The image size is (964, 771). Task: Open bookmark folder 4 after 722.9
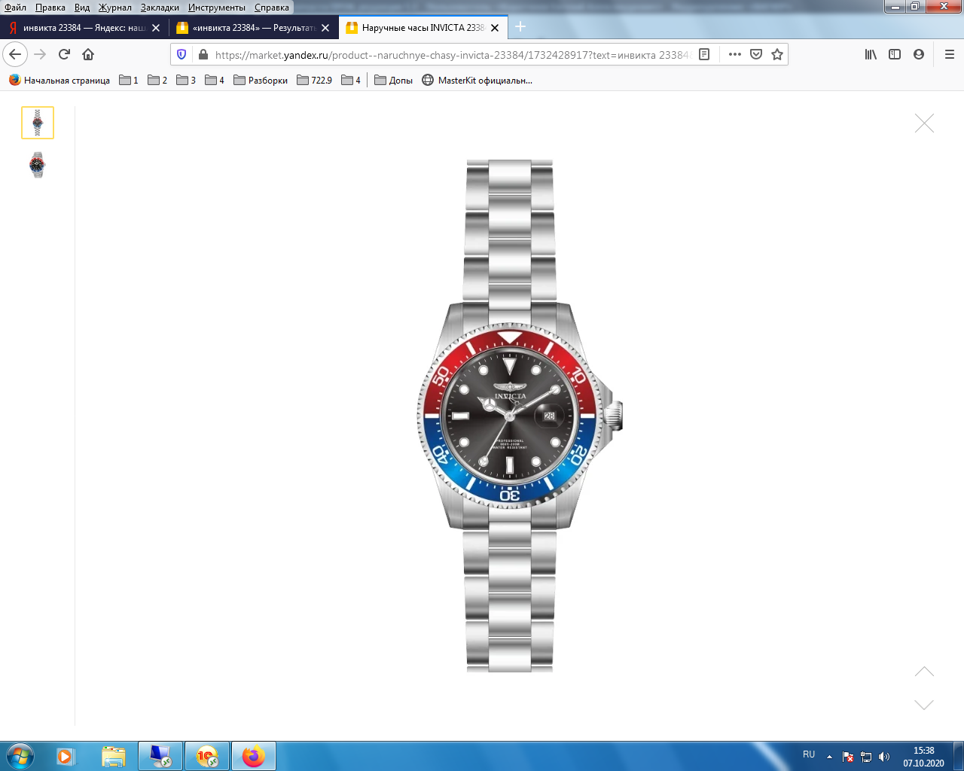[351, 80]
